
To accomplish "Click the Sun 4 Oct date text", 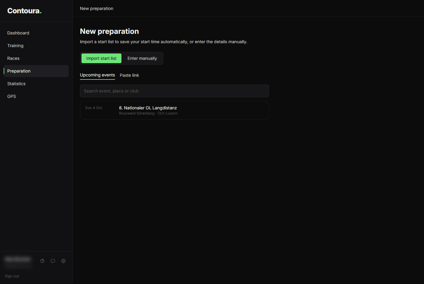I will click(x=94, y=108).
